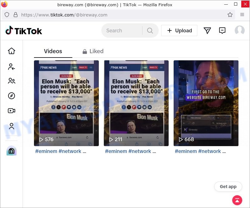Click the hashtag caption under the 211-view video
250x208 pixels.
(131, 151)
